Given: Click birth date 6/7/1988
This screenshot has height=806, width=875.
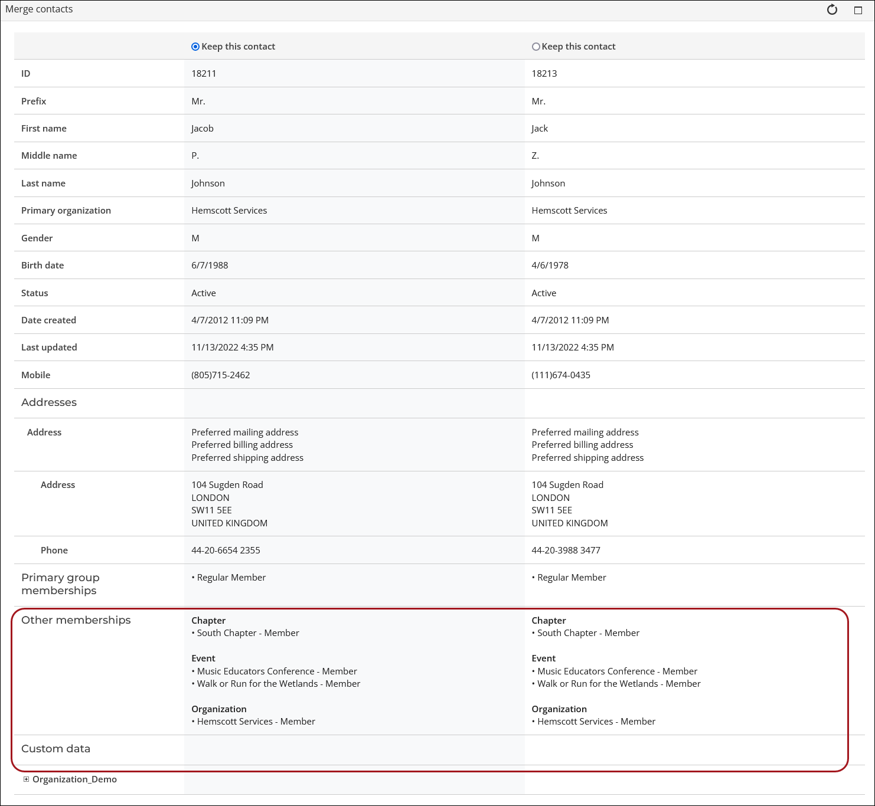Looking at the screenshot, I should pos(210,266).
